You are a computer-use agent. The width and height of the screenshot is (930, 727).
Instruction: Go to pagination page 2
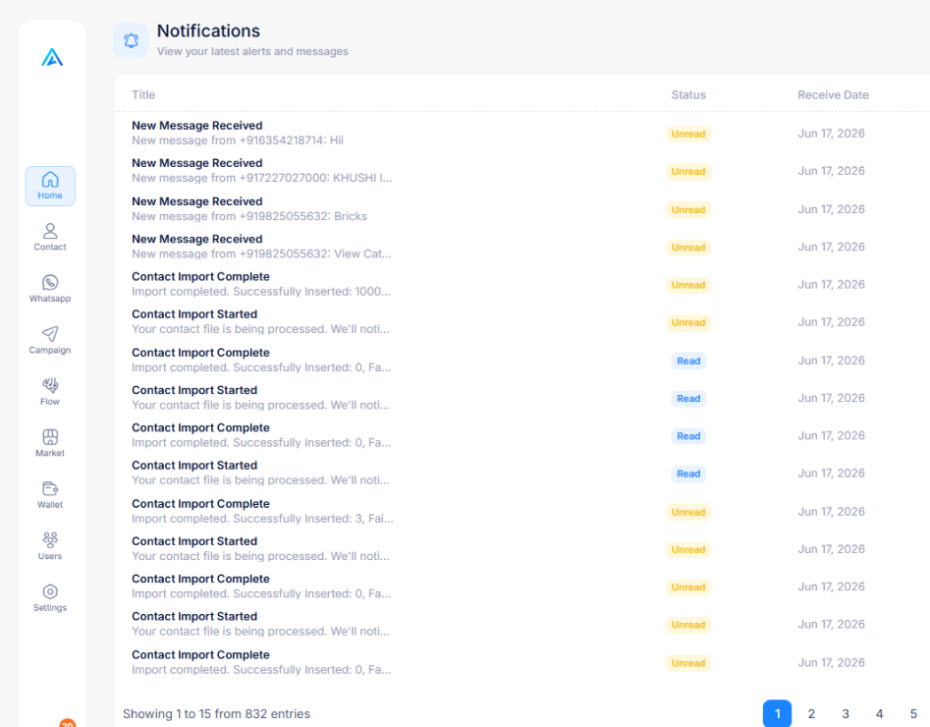pos(811,714)
